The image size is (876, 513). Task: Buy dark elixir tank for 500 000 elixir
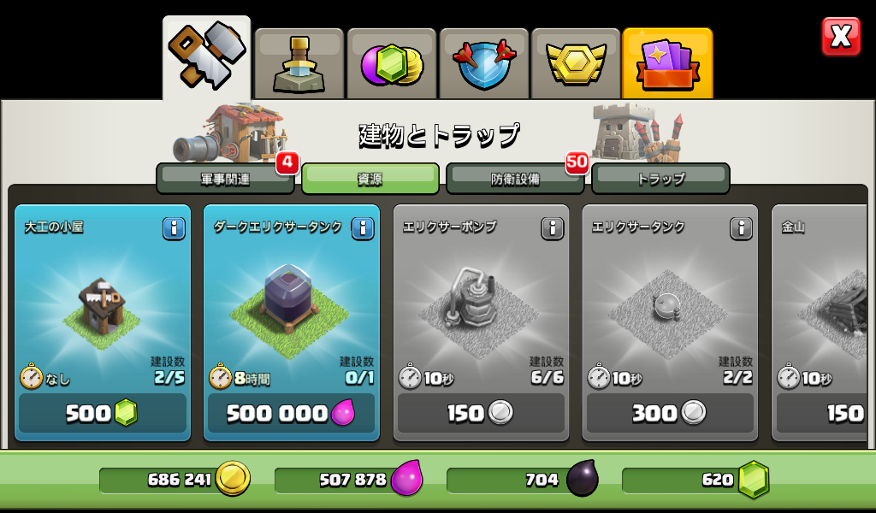pos(291,413)
